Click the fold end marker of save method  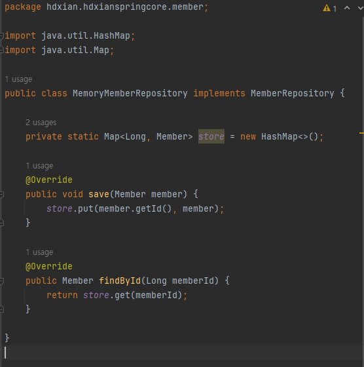1,223
